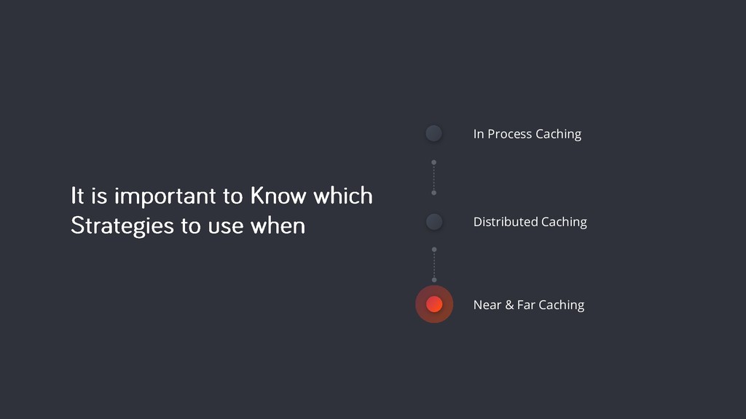Viewport: 746px width, 419px height.
Task: Click the ampersand in Near & Far Caching
Action: (509, 305)
